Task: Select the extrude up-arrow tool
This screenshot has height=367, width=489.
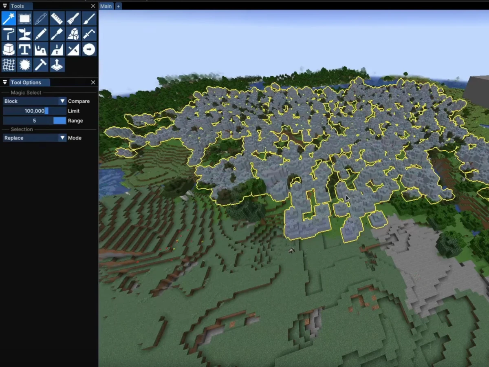Action: tap(57, 65)
